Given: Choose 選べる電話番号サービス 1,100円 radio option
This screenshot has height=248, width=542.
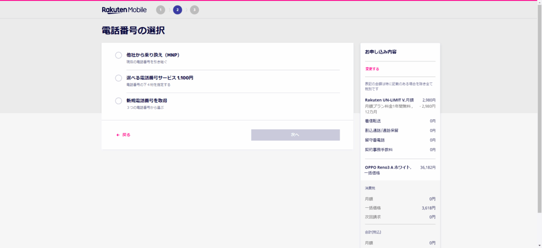Looking at the screenshot, I should coord(118,78).
